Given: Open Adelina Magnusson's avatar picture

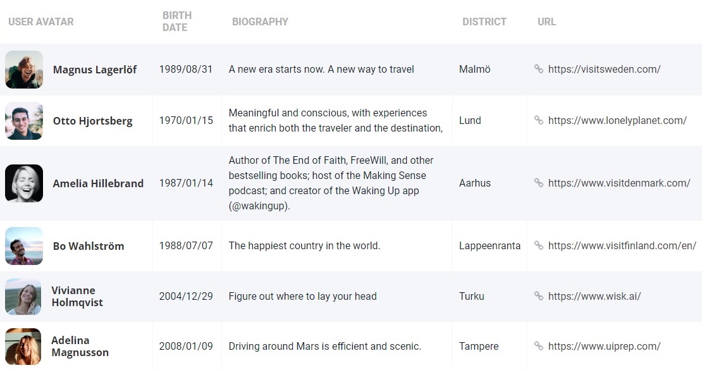Looking at the screenshot, I should click(x=23, y=346).
